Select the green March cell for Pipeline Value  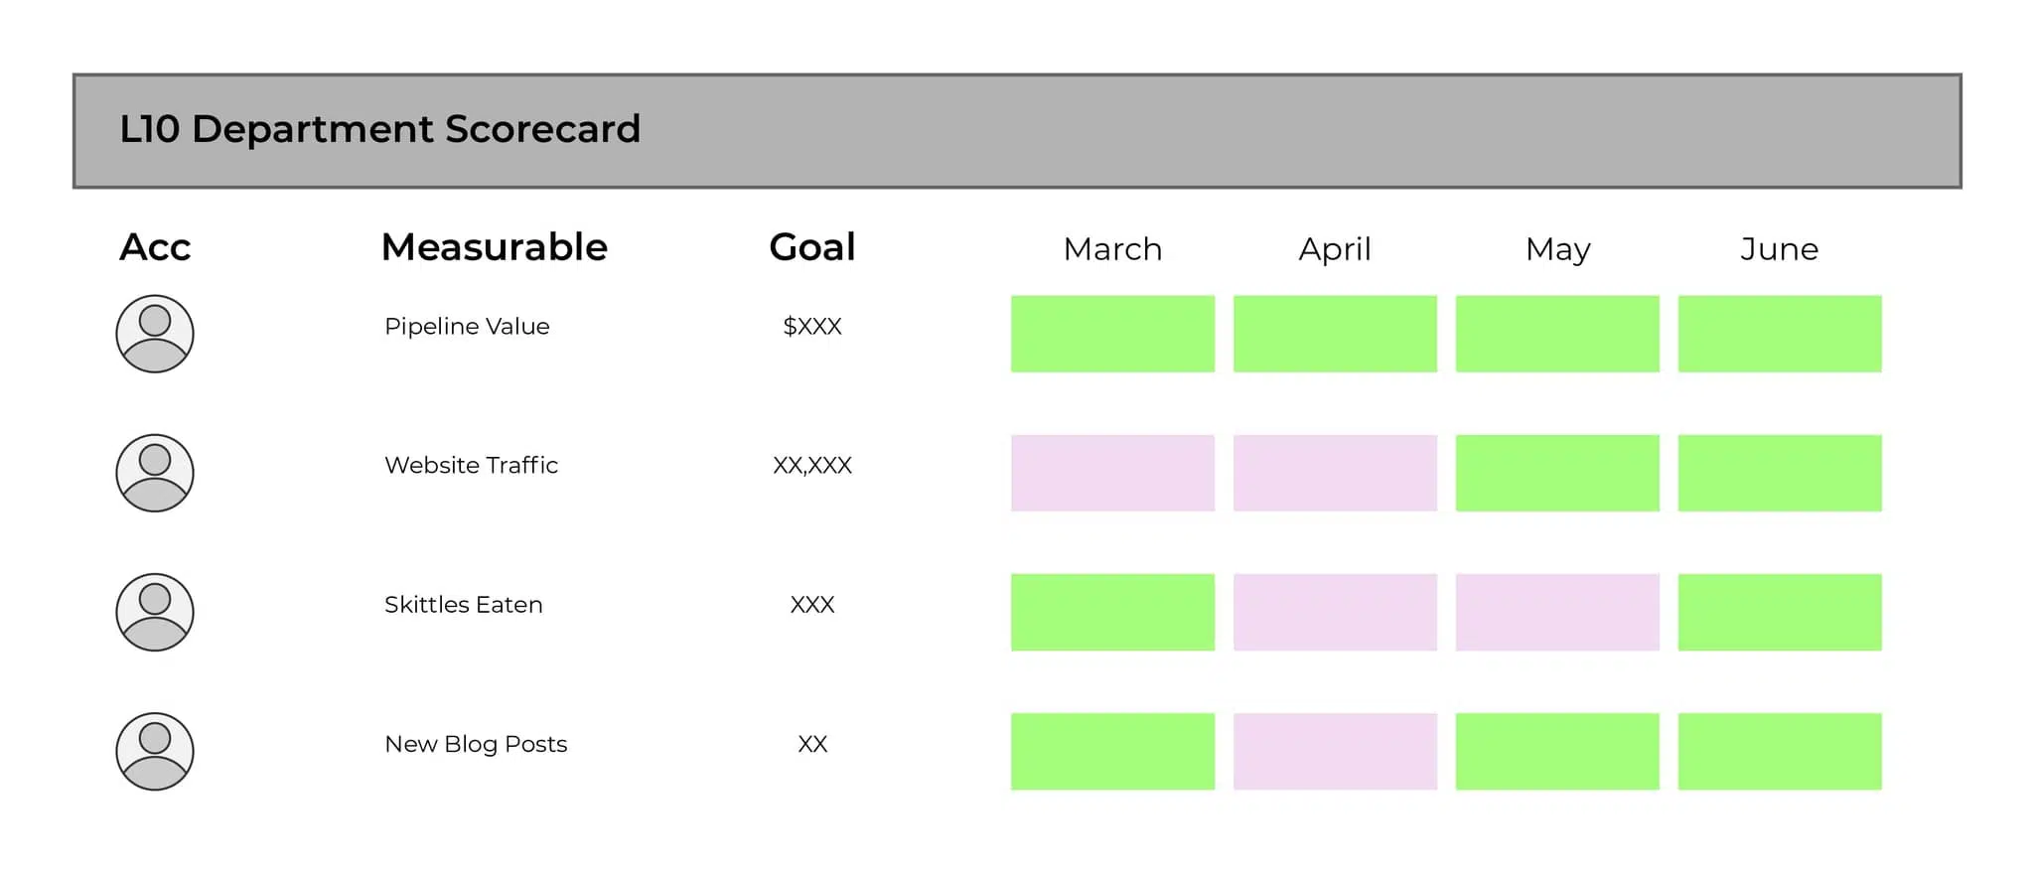[1112, 334]
